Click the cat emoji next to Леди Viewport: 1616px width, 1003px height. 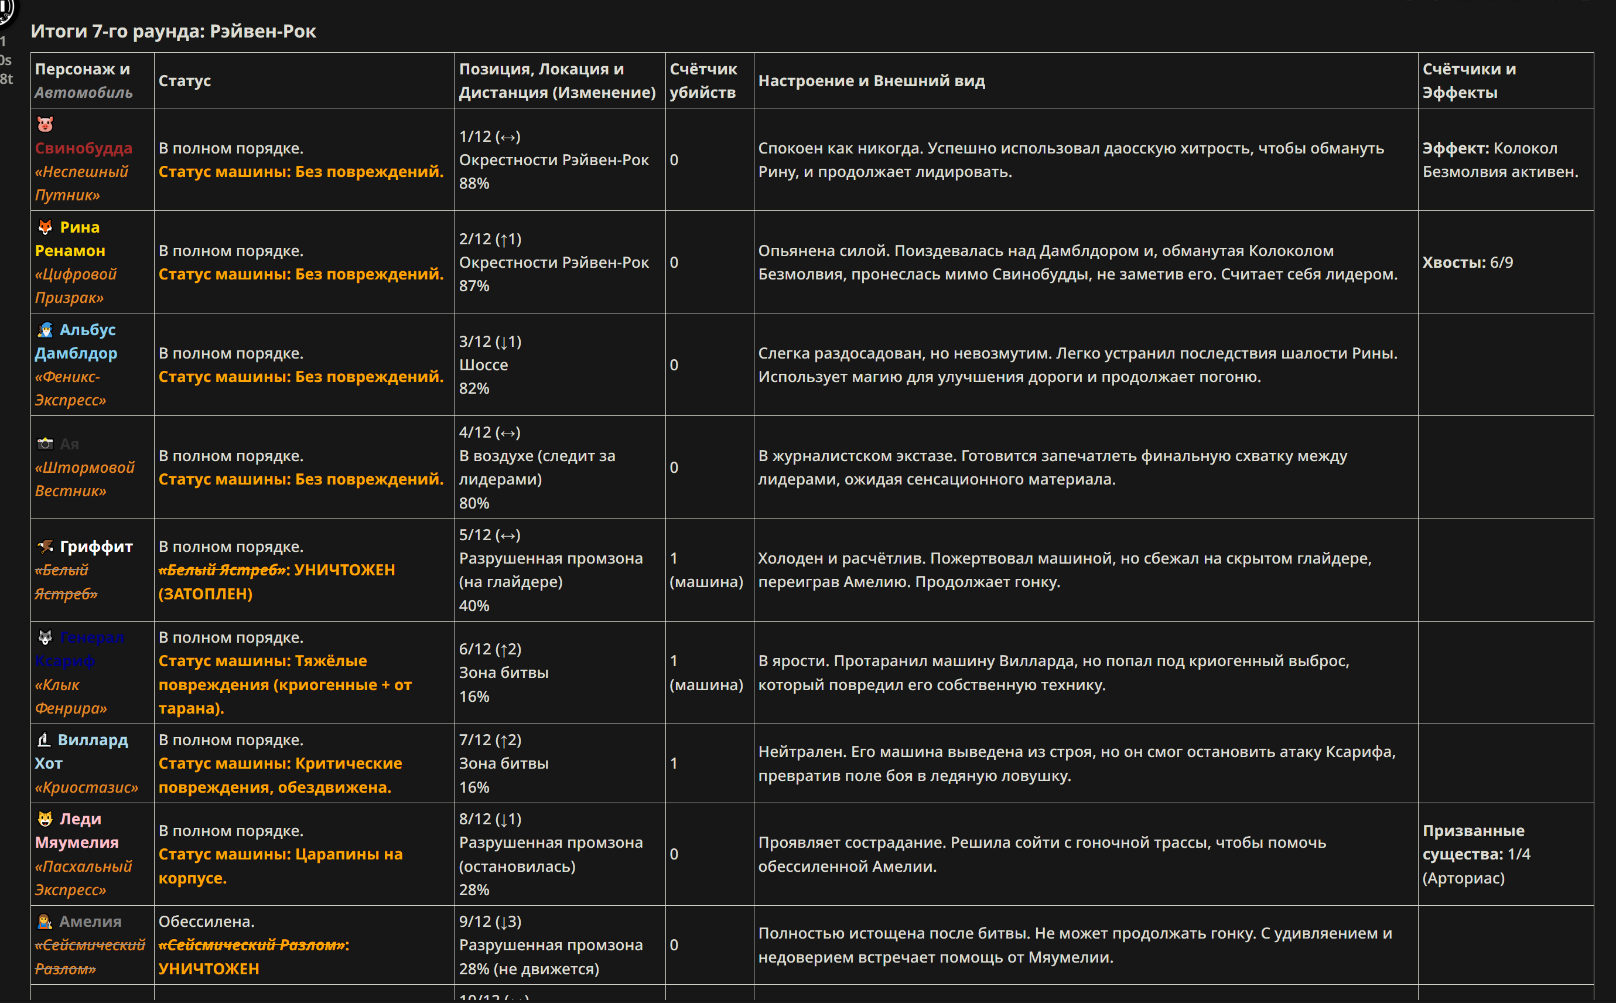[45, 818]
